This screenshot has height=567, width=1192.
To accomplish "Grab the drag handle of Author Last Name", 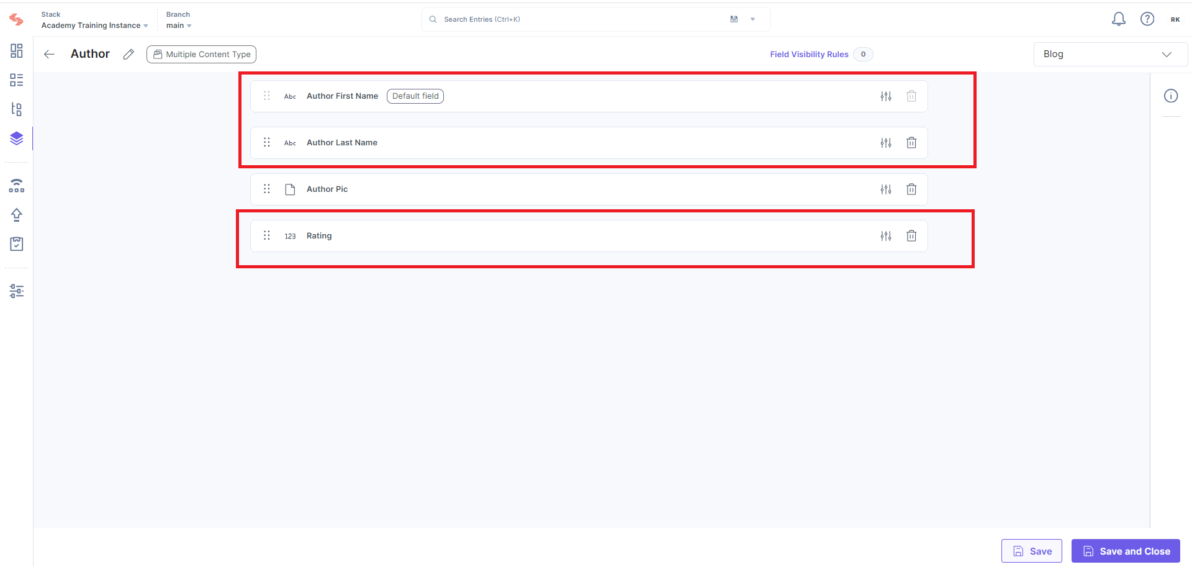I will (267, 142).
